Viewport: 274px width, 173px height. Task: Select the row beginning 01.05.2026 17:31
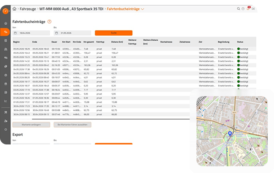pos(101,102)
